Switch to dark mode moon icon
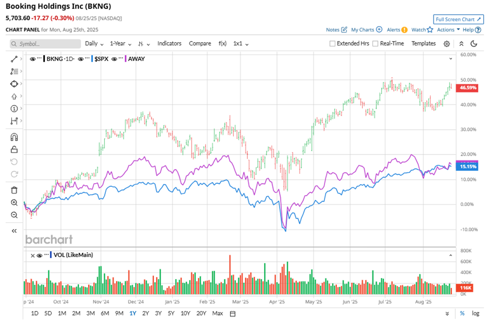 point(474,43)
